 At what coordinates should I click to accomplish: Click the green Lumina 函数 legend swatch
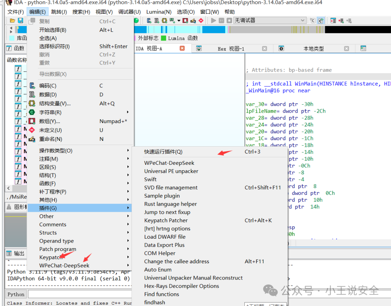pos(164,38)
